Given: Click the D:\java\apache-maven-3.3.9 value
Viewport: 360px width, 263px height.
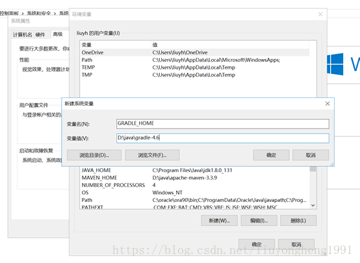Looking at the screenshot, I should pyautogui.click(x=185, y=178).
